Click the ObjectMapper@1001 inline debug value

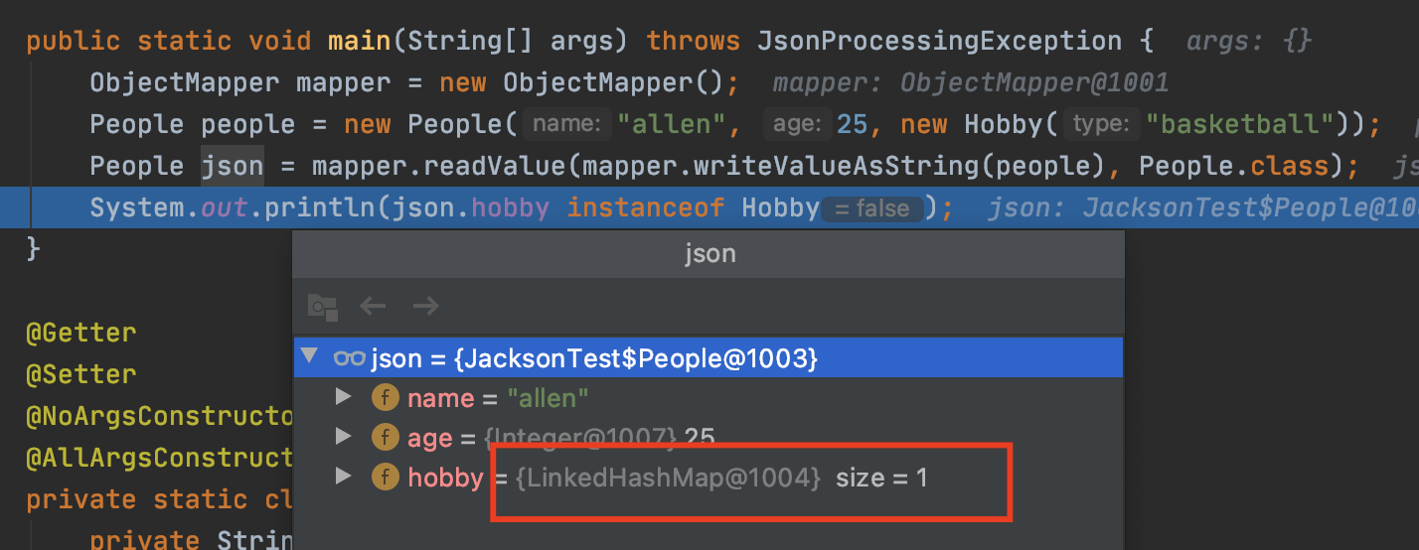tap(1033, 83)
